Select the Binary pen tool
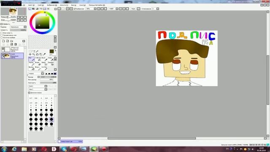The height and width of the screenshot is (152, 270). coord(38,68)
